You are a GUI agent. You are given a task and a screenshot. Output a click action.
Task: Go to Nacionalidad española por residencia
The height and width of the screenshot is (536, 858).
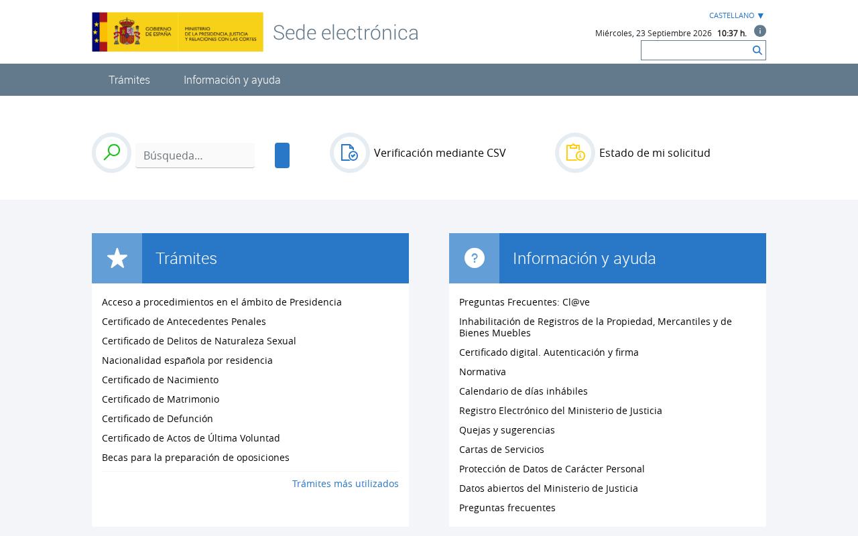[x=187, y=360]
